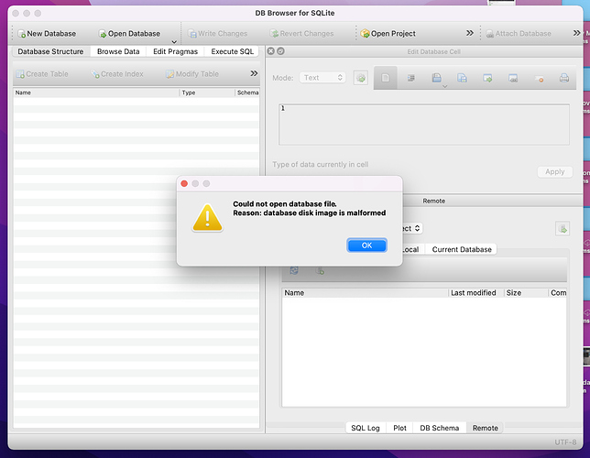Screen dimensions: 590x458
Task: Open the identity select dropdown in Remote
Action: [412, 228]
